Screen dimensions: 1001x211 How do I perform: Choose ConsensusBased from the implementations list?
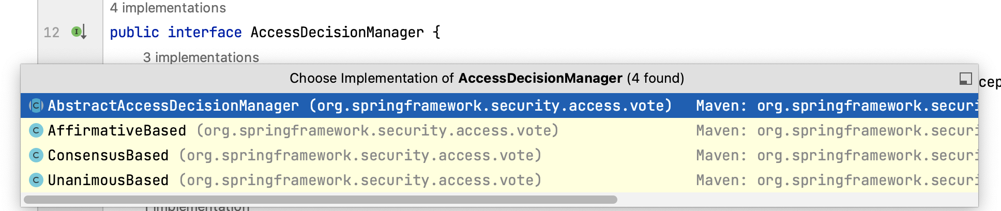[499, 155]
